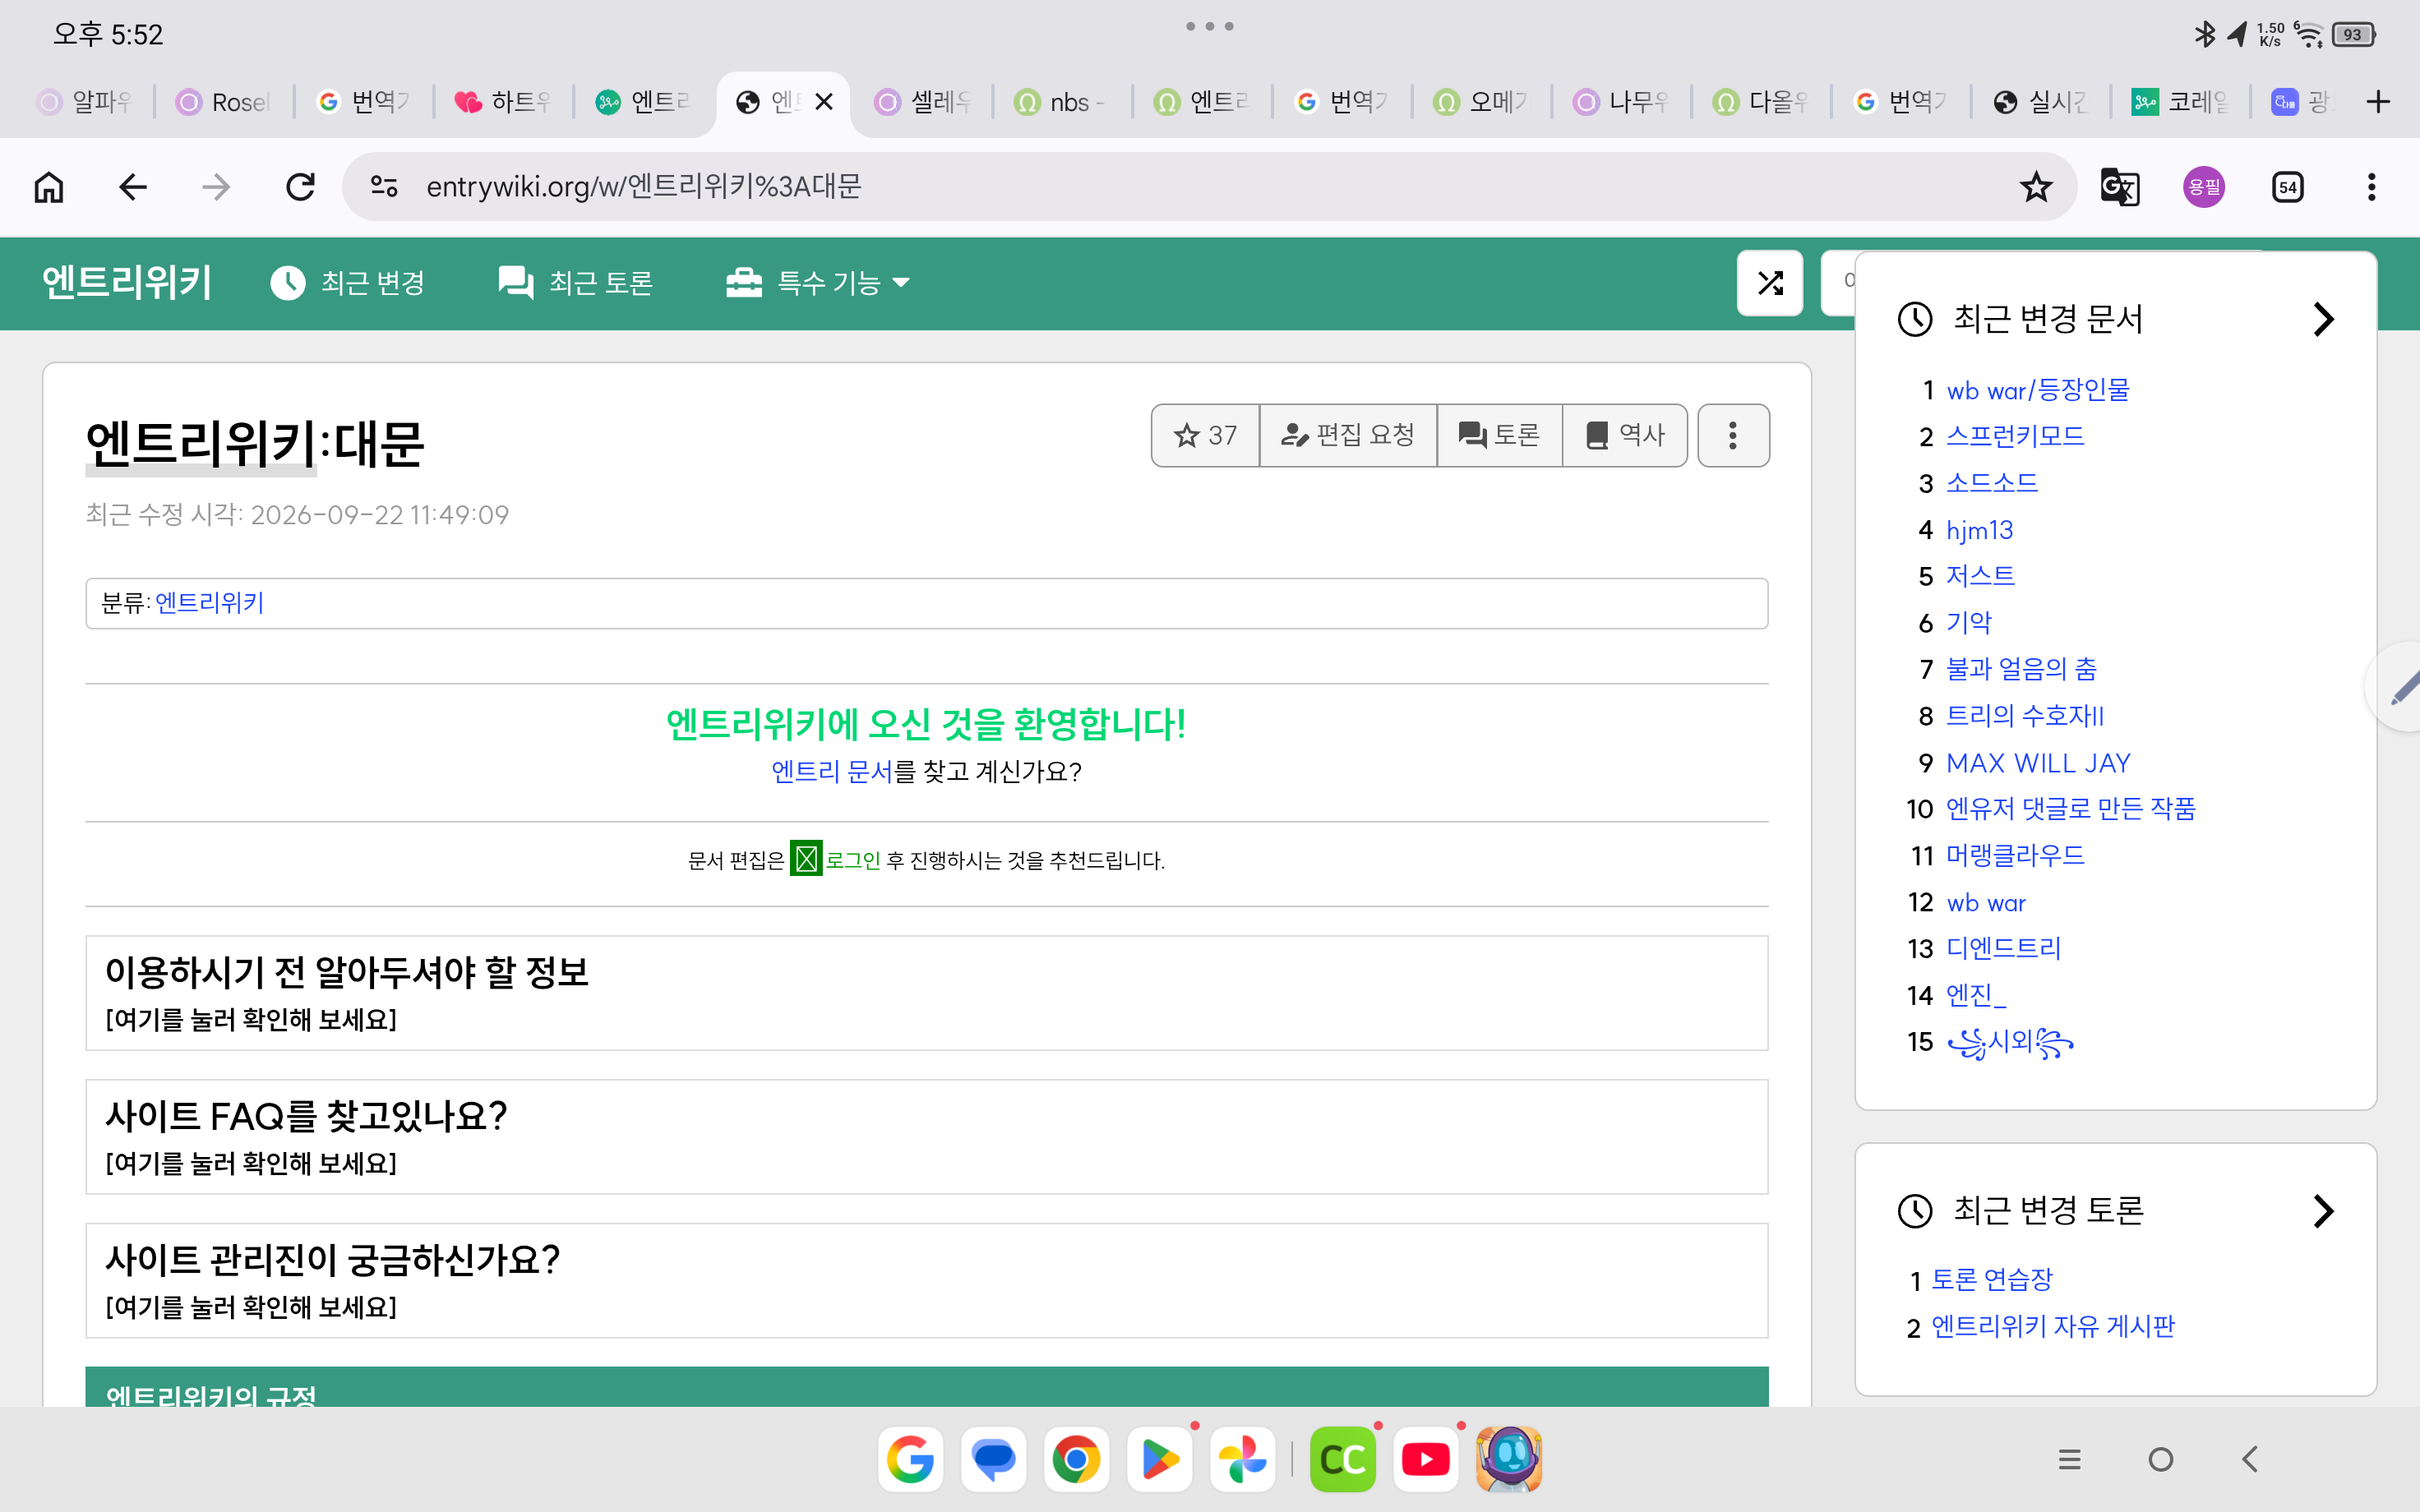Bookmark the page with the star icon
2420x1512 pixels.
click(2036, 187)
